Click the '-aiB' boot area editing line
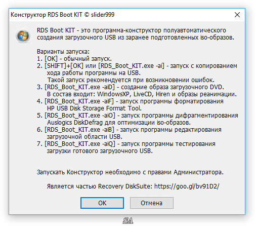This screenshot has width=256, height=226. tap(129, 130)
